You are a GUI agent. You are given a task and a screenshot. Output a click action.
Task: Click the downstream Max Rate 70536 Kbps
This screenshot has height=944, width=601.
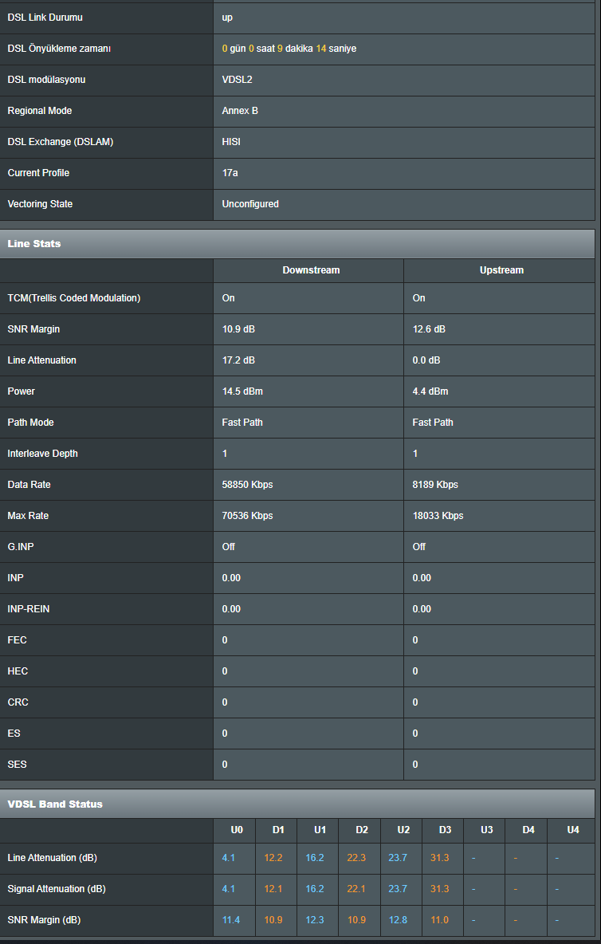tap(247, 516)
